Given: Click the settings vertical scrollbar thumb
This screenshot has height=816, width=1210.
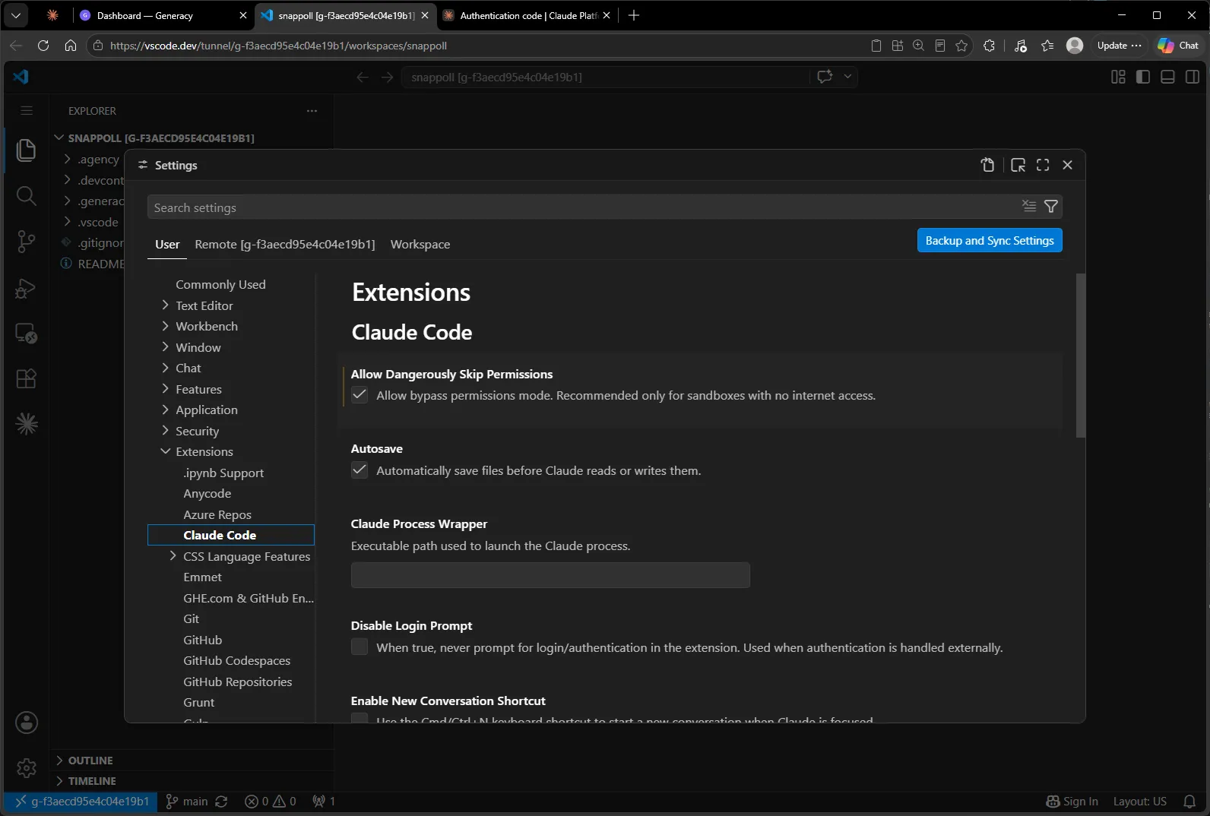Looking at the screenshot, I should pyautogui.click(x=1081, y=355).
